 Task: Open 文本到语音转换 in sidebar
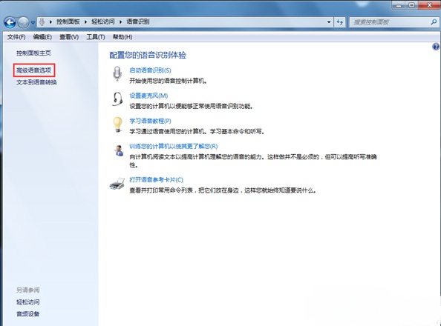click(36, 82)
